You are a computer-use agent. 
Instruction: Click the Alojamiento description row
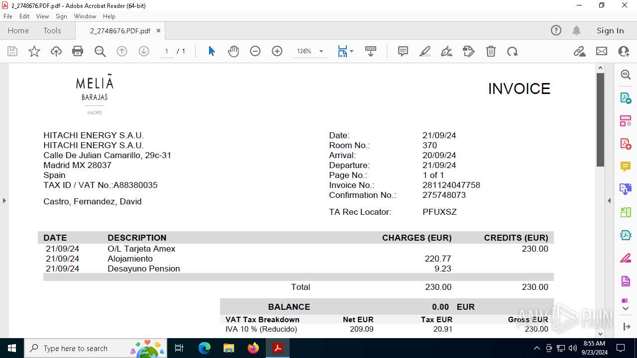click(296, 259)
